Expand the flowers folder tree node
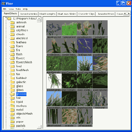This screenshot has height=132, width=132. (10, 58)
